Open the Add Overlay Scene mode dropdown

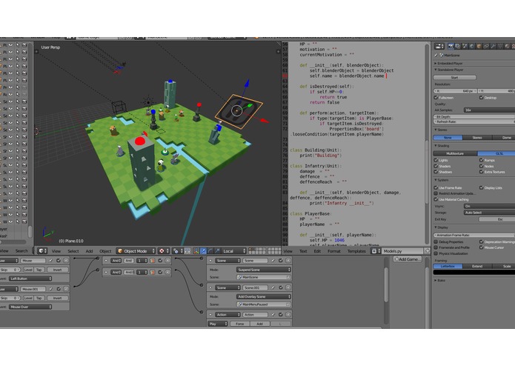click(263, 296)
